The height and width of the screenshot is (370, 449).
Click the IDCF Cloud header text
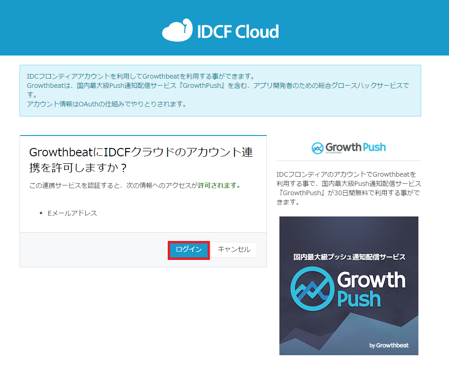click(238, 31)
